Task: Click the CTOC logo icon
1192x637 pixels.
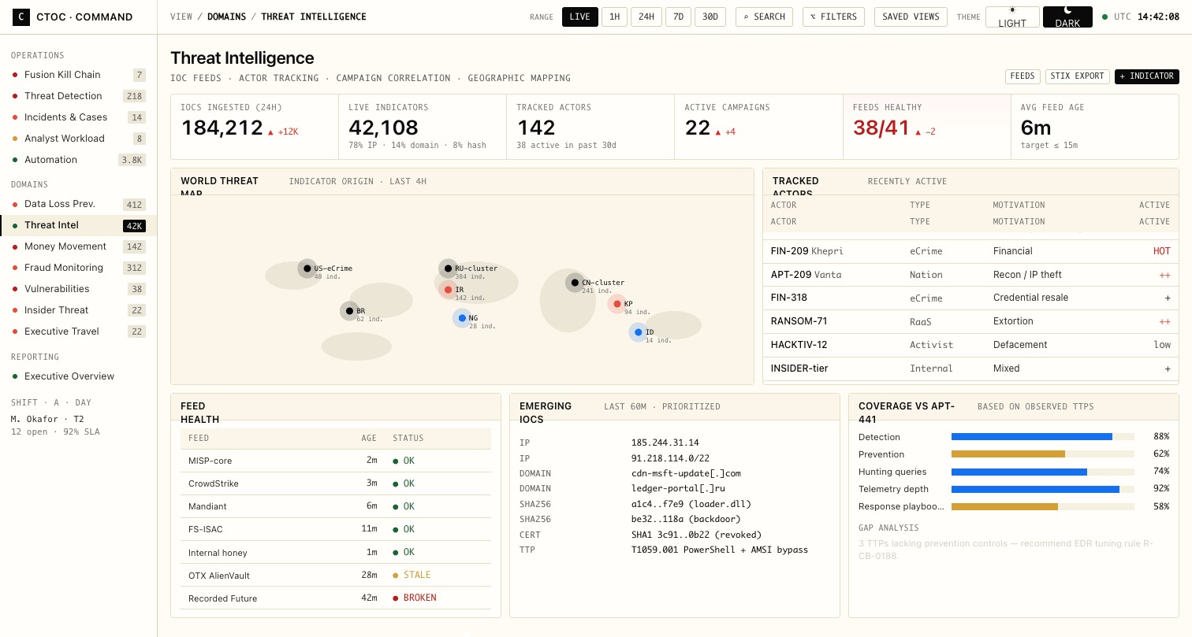Action: click(22, 17)
